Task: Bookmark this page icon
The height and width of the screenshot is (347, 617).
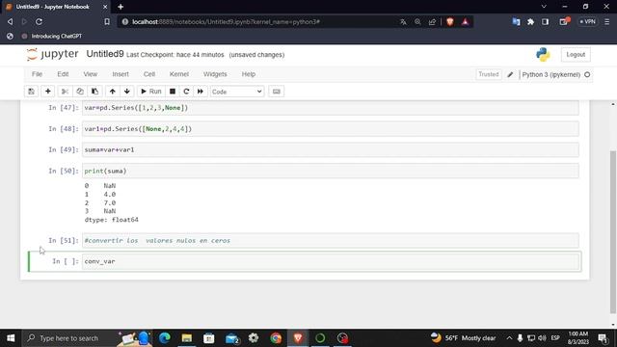Action: click(x=107, y=21)
